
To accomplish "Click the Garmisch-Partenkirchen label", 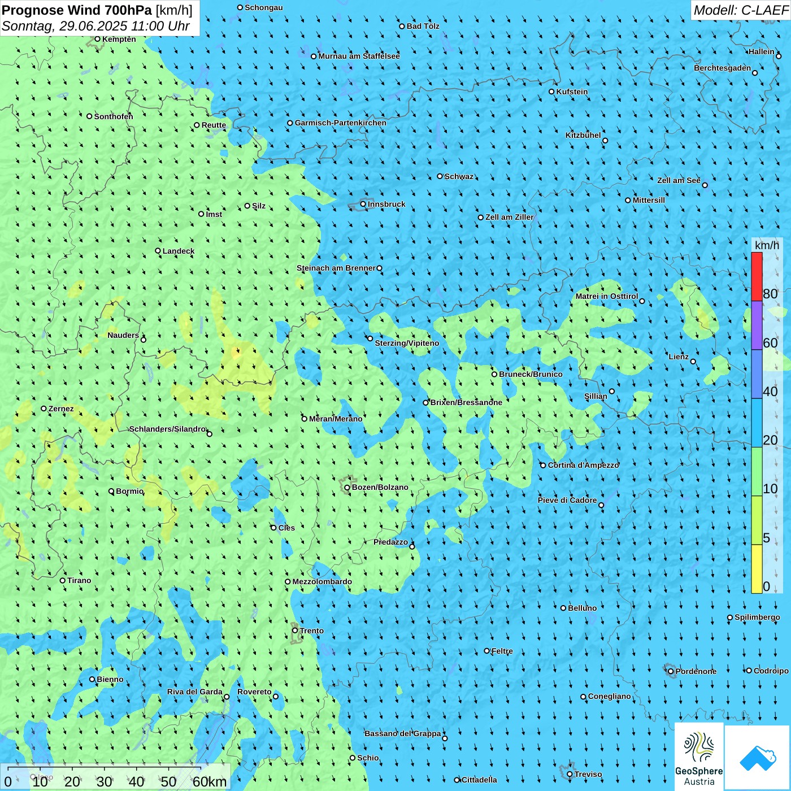I will click(341, 123).
